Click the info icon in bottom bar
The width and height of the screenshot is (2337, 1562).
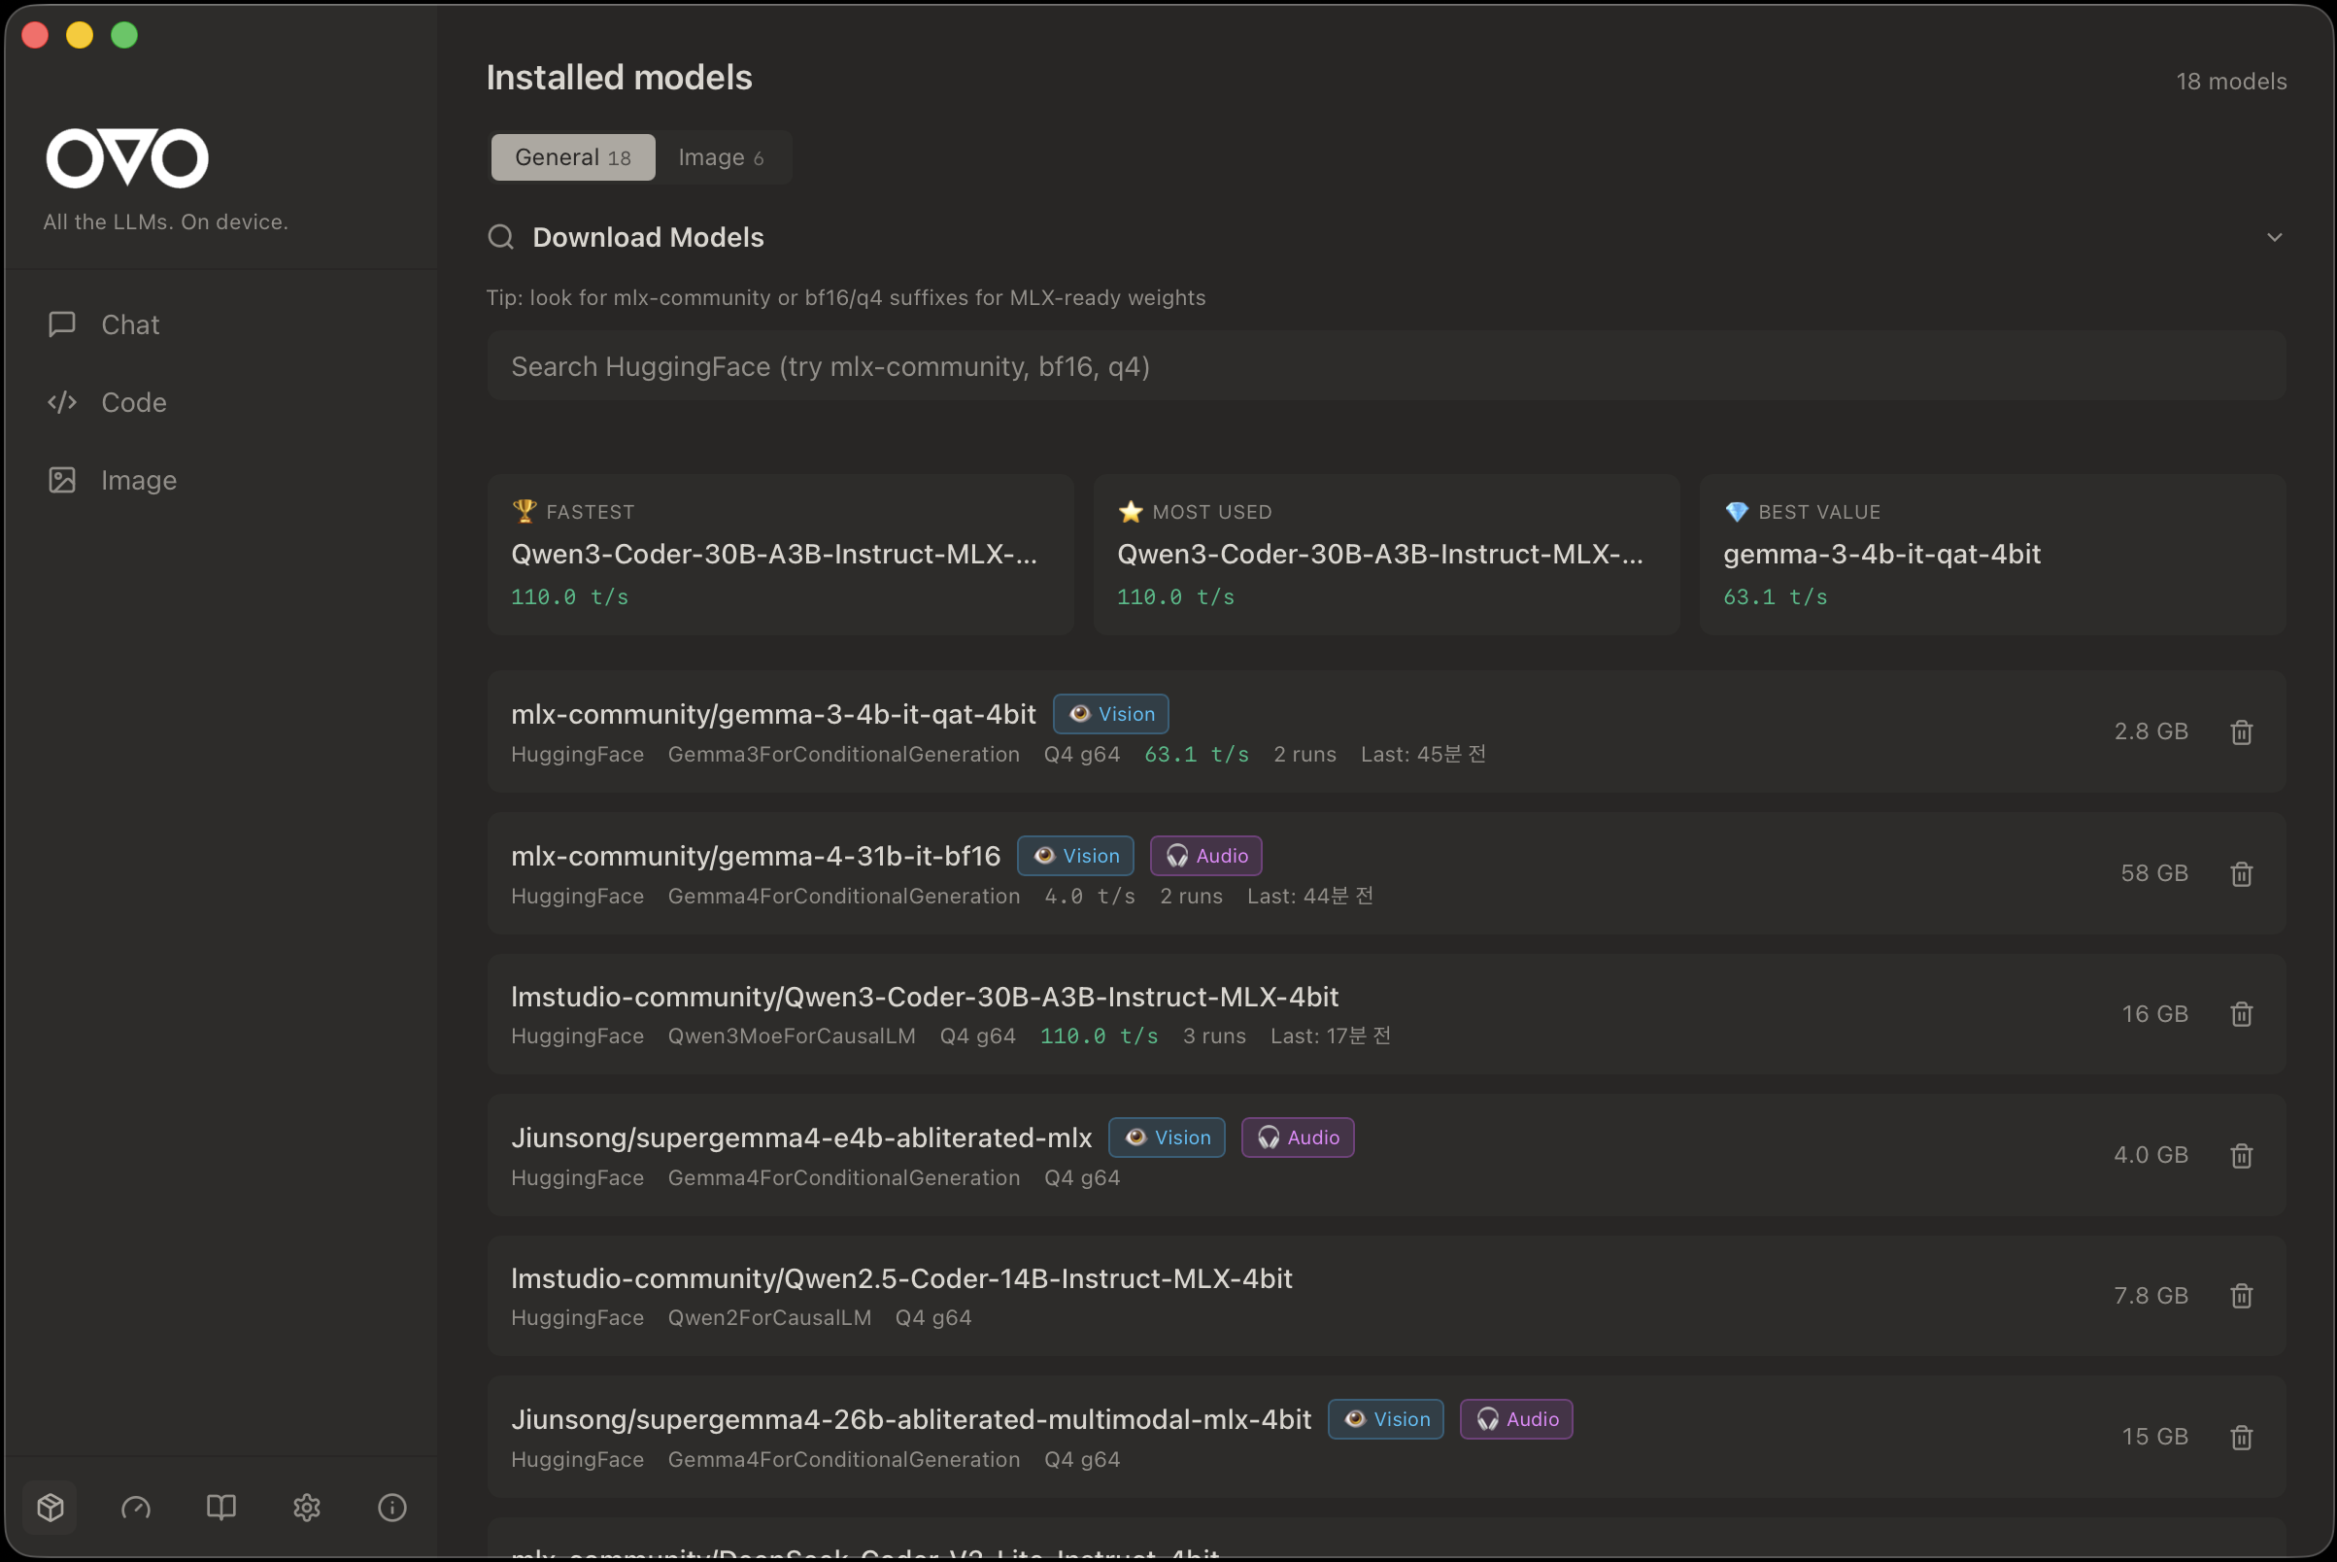pos(391,1508)
